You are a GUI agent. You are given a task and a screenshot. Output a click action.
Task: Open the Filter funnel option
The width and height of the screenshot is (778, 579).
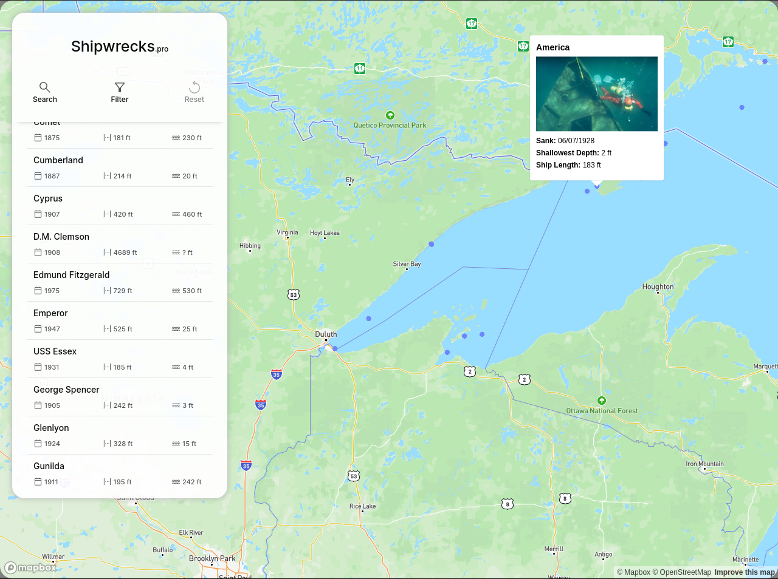click(x=120, y=92)
